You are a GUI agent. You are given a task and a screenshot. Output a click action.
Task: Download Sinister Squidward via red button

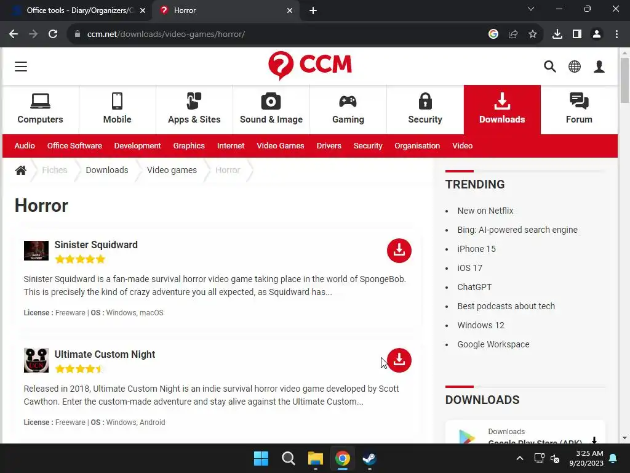[399, 251]
